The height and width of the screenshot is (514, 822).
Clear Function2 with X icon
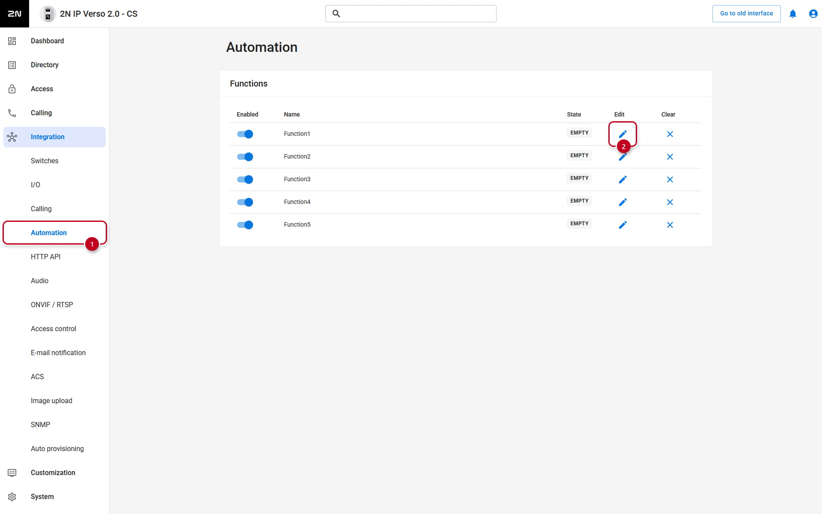point(670,157)
